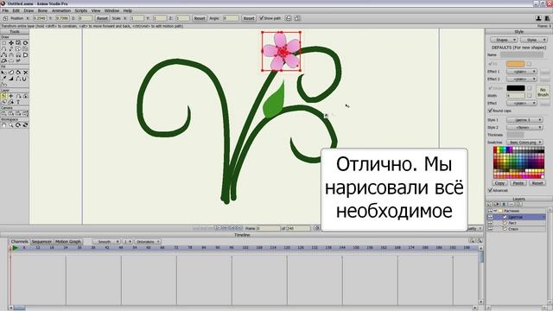Select the Delete Shape X tool
This screenshot has height=311, width=553.
click(25, 73)
